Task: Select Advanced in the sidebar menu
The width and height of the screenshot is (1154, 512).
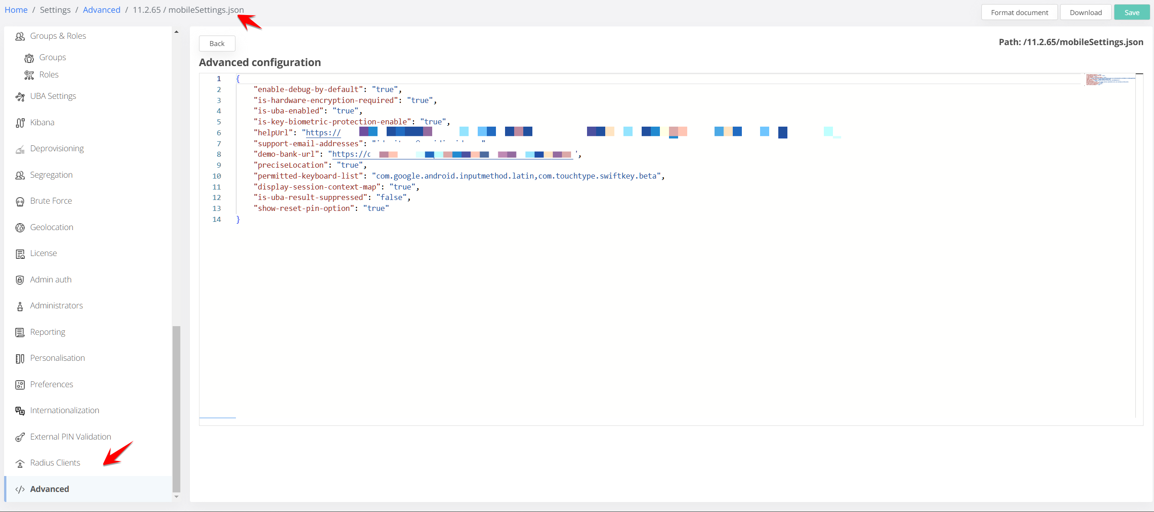Action: [x=49, y=489]
